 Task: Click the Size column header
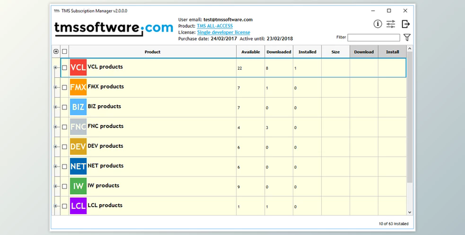coord(335,52)
